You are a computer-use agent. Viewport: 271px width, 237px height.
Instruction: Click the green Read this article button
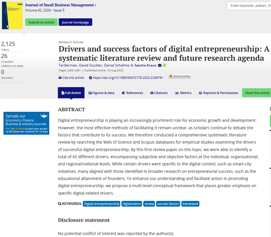pyautogui.click(x=257, y=93)
